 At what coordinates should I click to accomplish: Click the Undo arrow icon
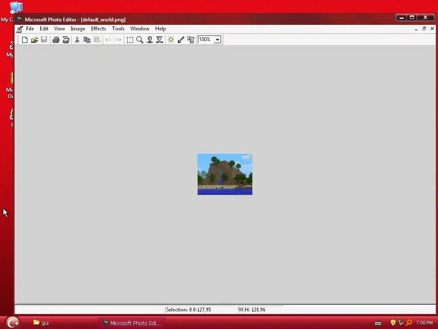coord(108,40)
